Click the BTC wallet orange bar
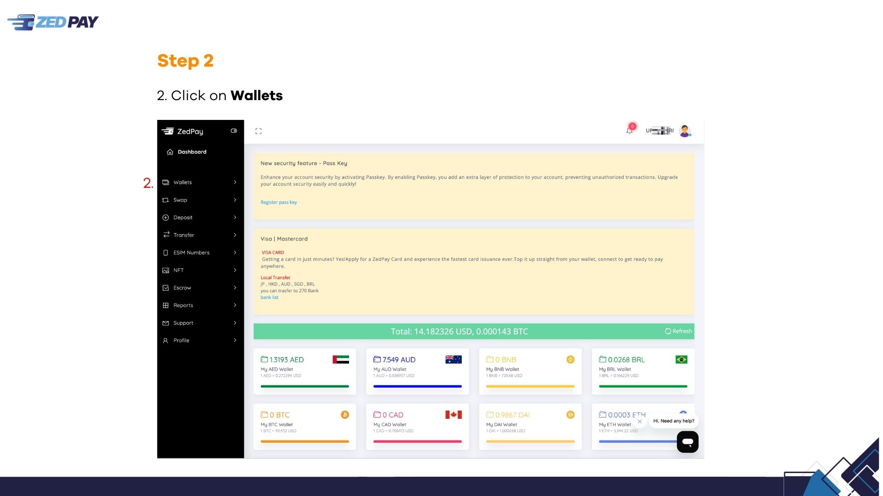This screenshot has width=883, height=496. (305, 442)
